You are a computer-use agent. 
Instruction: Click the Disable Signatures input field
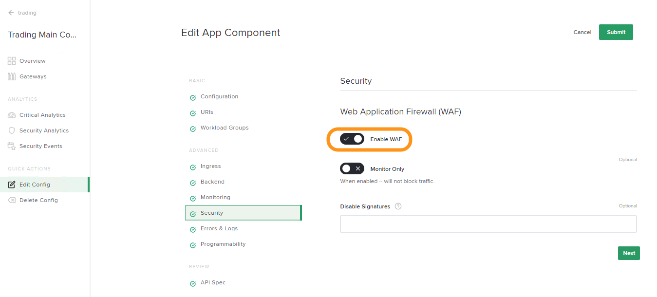(x=488, y=224)
